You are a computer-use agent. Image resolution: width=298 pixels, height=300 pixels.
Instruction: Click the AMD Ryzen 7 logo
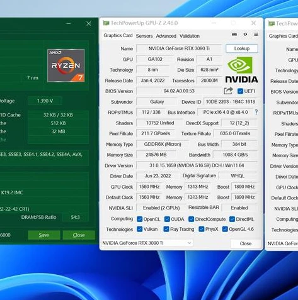(66, 65)
